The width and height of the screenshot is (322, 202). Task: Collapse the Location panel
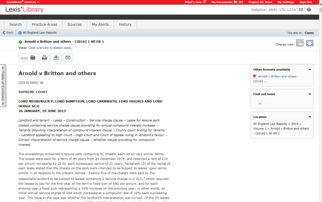310,117
